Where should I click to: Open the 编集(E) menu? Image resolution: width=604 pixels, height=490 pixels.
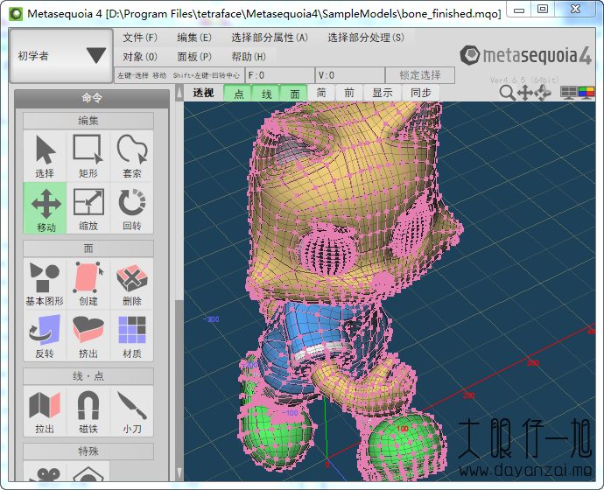pyautogui.click(x=194, y=38)
